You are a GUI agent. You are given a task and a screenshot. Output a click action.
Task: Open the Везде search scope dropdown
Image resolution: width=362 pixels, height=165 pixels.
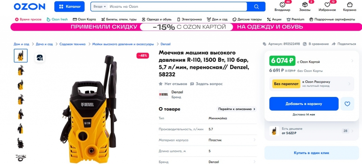point(99,7)
